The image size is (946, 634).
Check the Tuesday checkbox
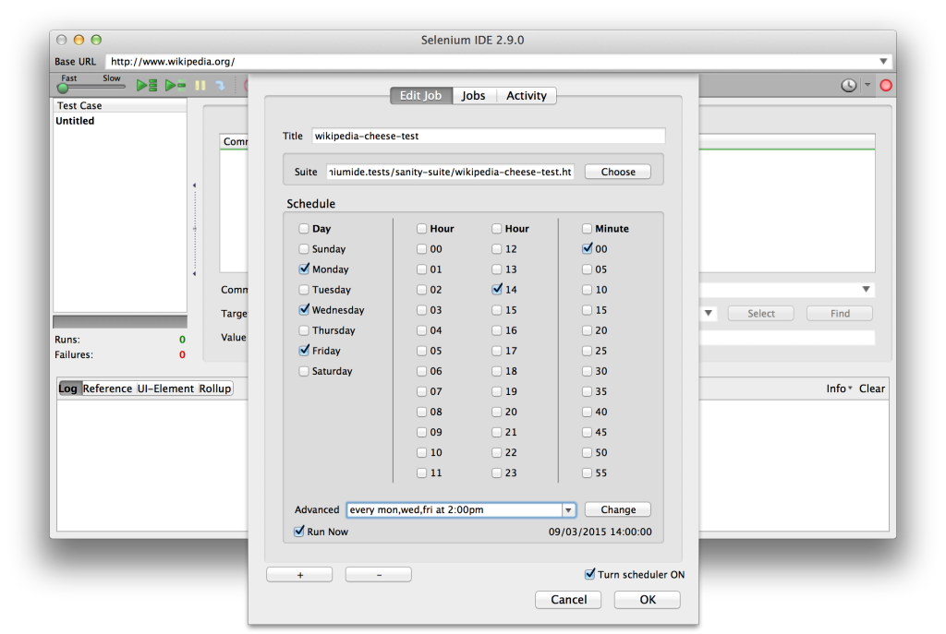(x=303, y=290)
